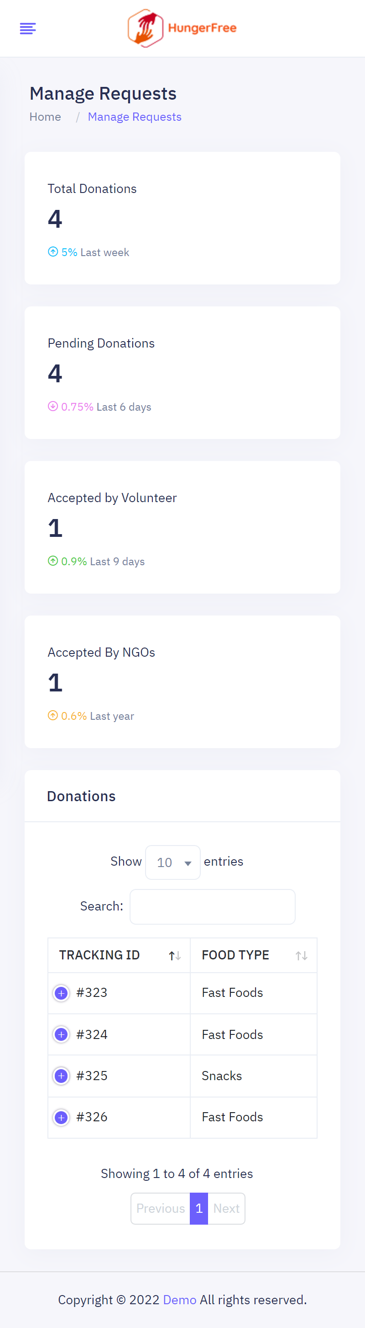Expand row details for #326

click(x=61, y=1117)
